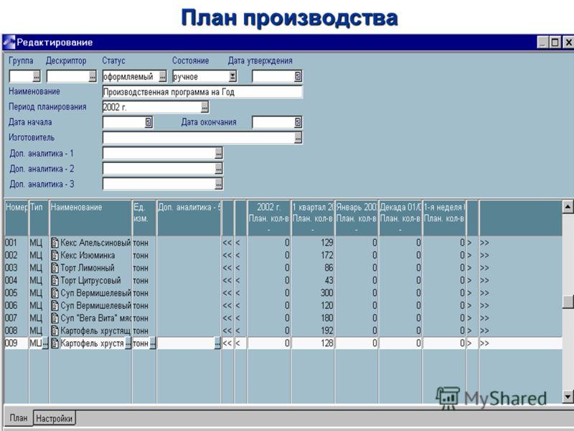Open the Доп. аналитика - 3 lookup button
Image resolution: width=574 pixels, height=431 pixels.
click(x=219, y=184)
